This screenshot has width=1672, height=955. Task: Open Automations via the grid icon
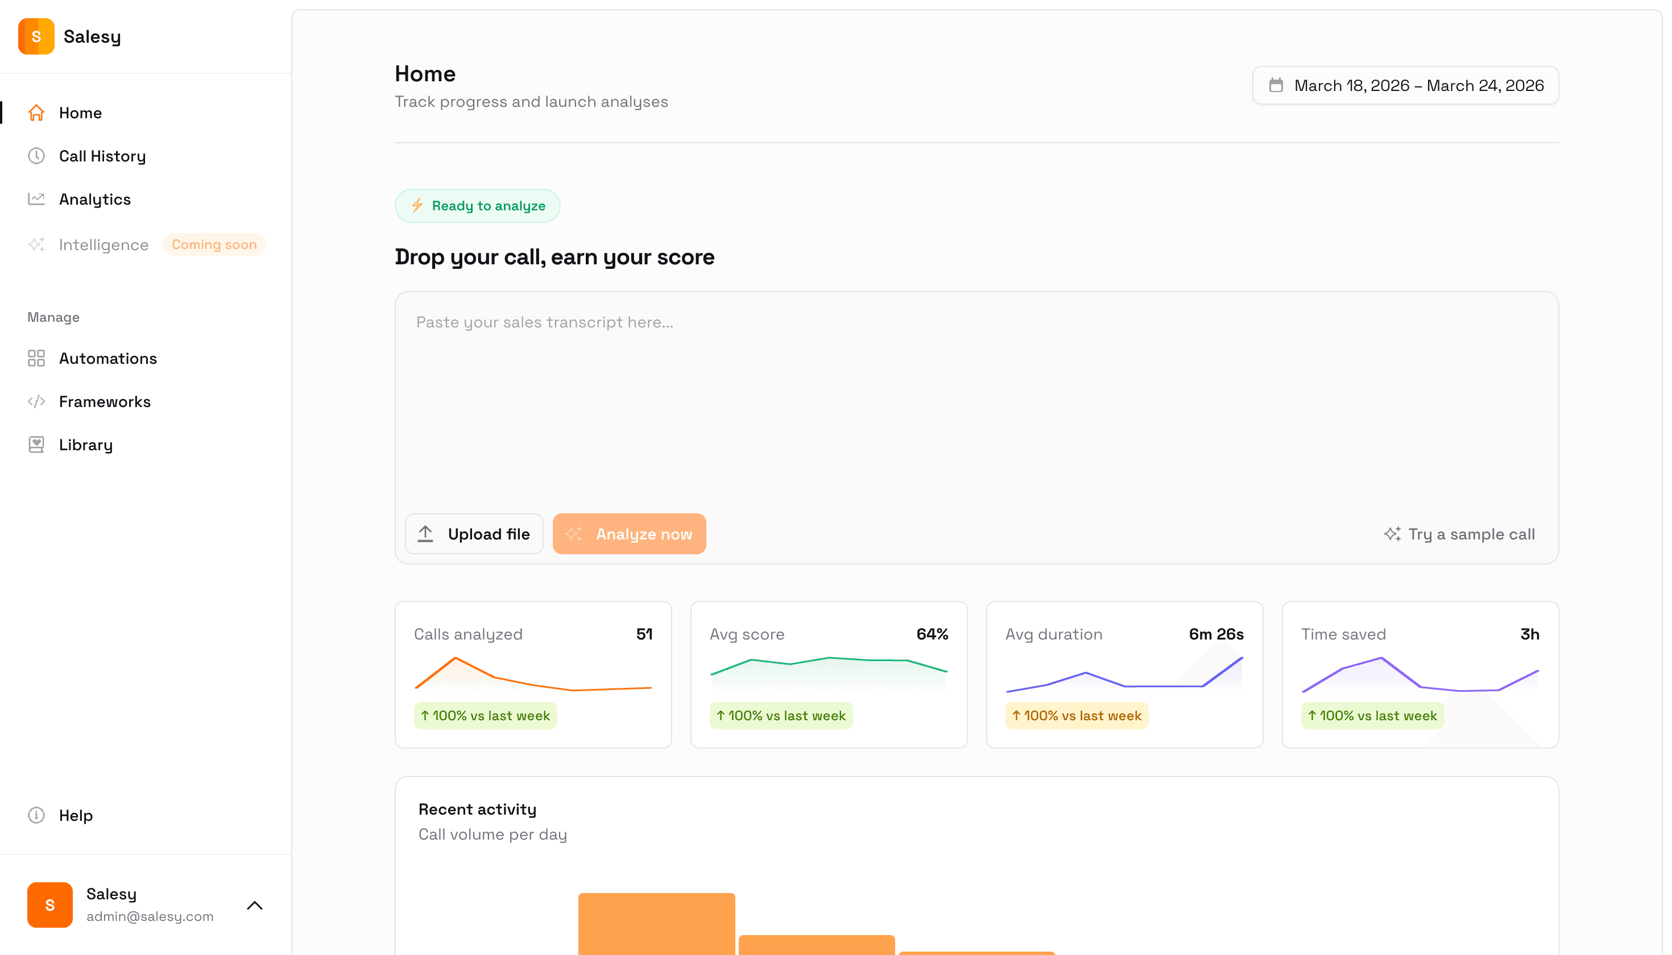coord(36,358)
